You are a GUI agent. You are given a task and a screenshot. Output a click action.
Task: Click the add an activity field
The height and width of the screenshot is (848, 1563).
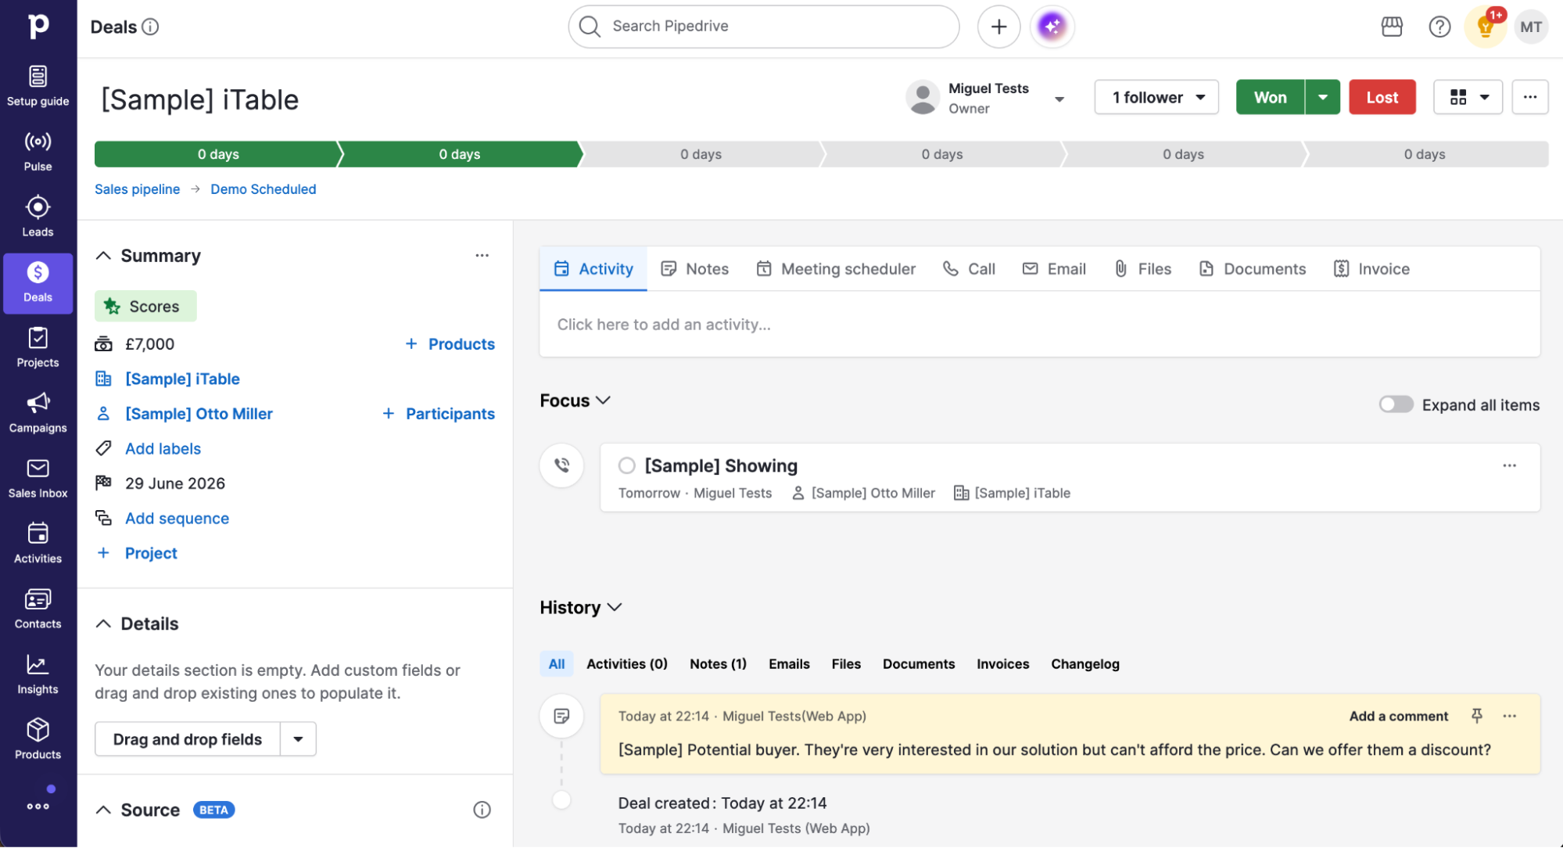(x=1040, y=325)
